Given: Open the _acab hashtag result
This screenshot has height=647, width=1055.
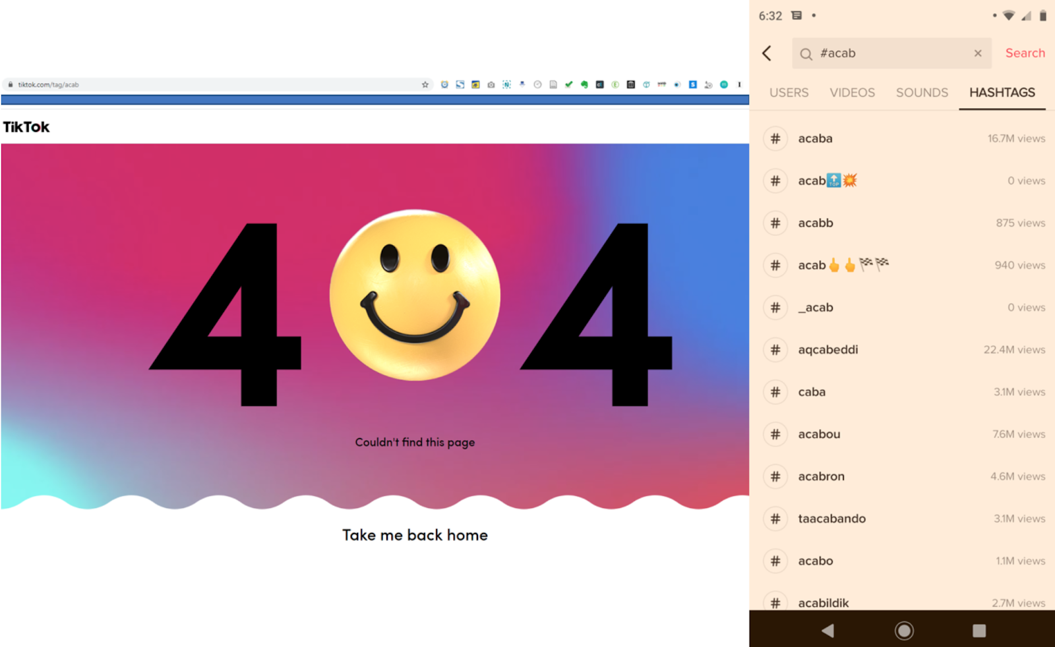Looking at the screenshot, I should coord(902,307).
